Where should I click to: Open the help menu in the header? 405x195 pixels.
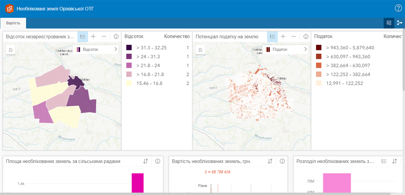(x=398, y=8)
